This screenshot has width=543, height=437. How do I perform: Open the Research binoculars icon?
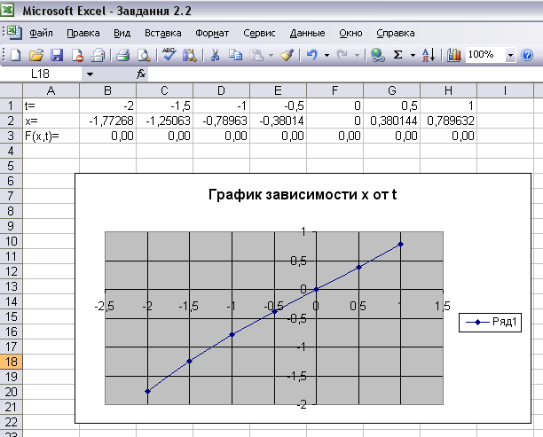tap(189, 55)
